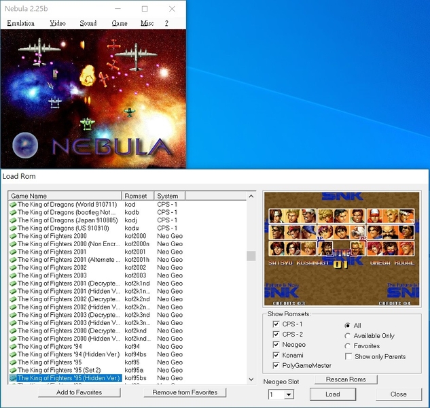430x408 pixels.
Task: Enable Show only Parents
Action: [348, 356]
